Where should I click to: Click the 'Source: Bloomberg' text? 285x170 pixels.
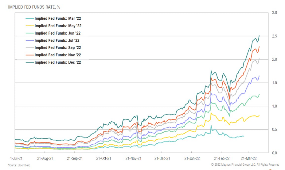click(19, 165)
